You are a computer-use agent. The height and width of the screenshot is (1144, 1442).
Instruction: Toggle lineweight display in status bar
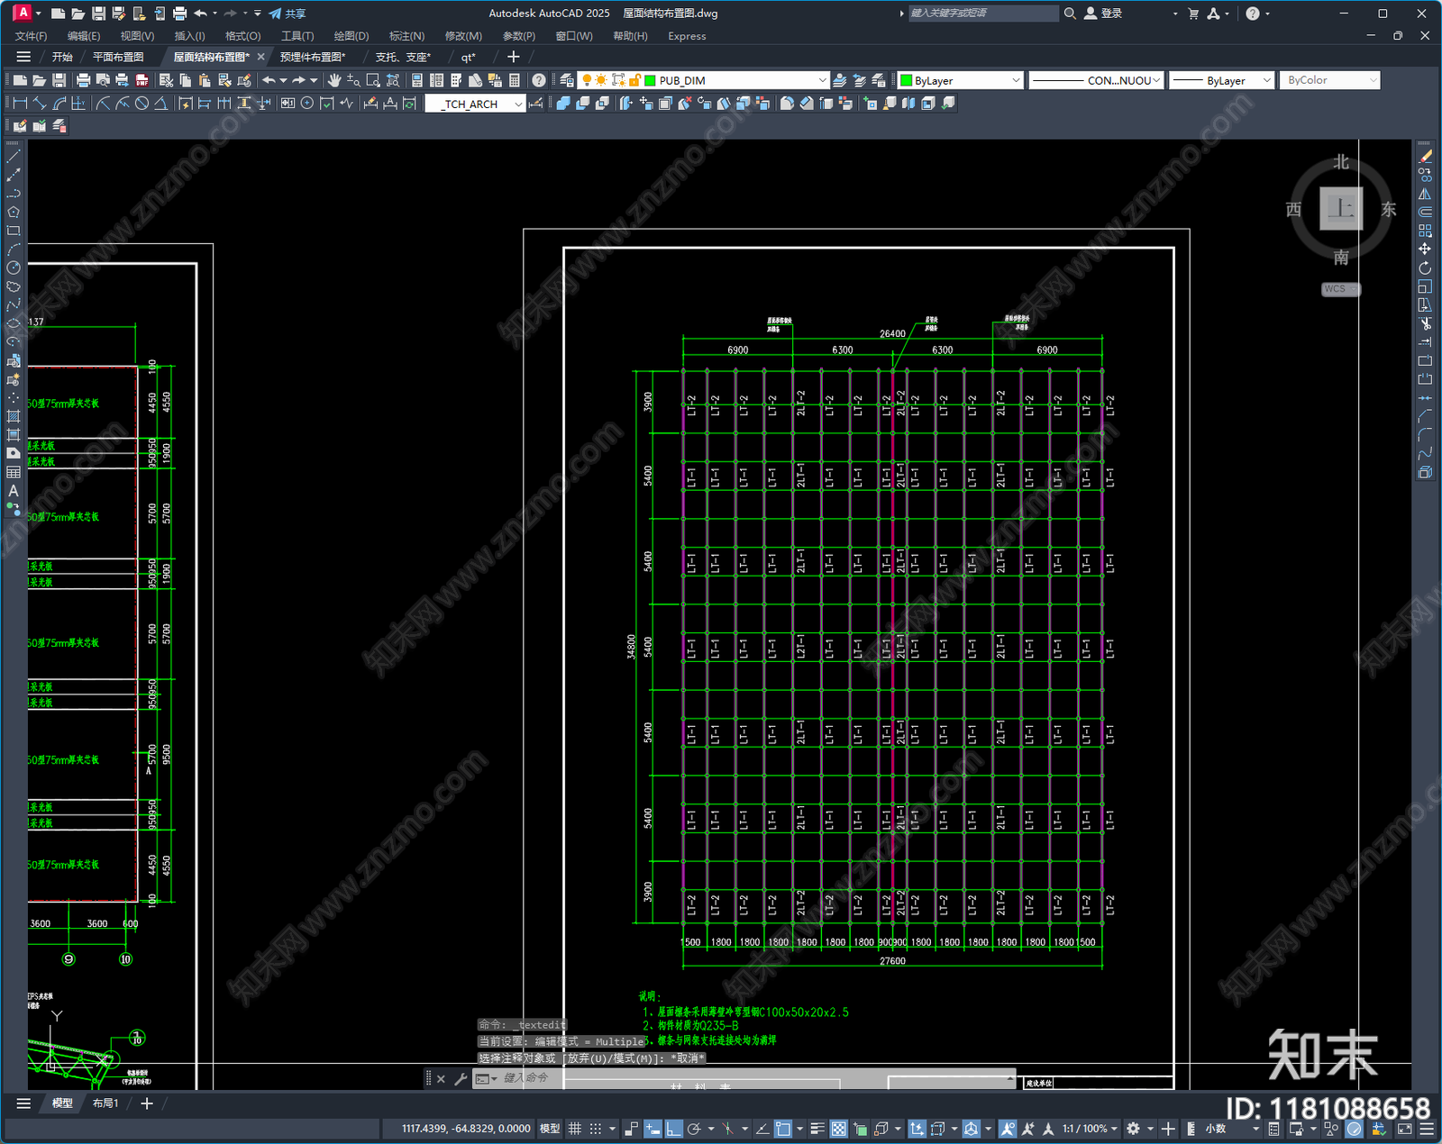(x=817, y=1129)
